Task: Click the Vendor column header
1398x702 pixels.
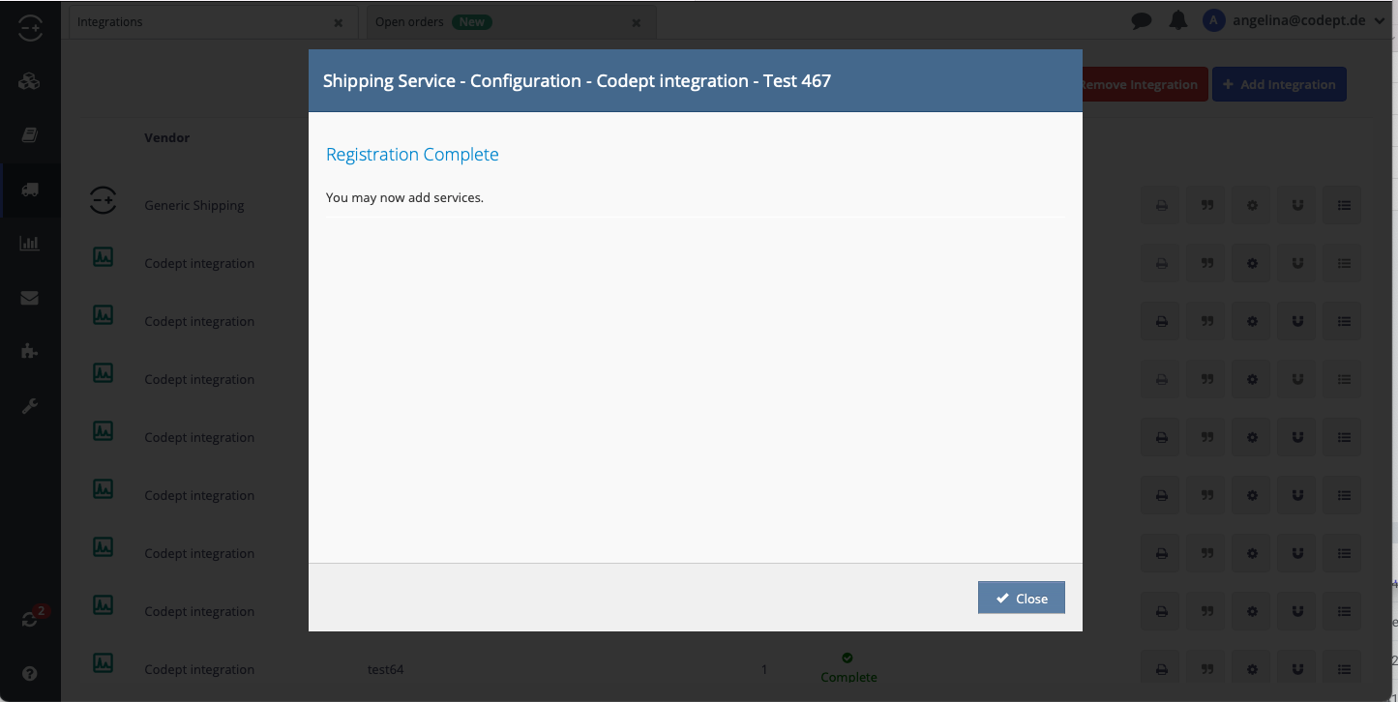Action: click(167, 137)
